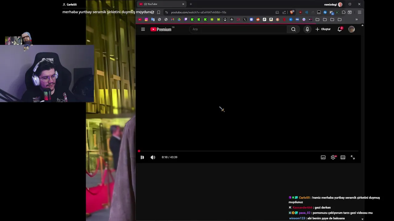Open the Oluştur create menu
The height and width of the screenshot is (221, 394).
(323, 29)
